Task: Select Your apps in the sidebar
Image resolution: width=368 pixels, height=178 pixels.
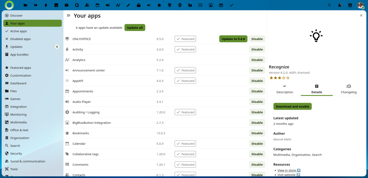Action: tap(33, 23)
